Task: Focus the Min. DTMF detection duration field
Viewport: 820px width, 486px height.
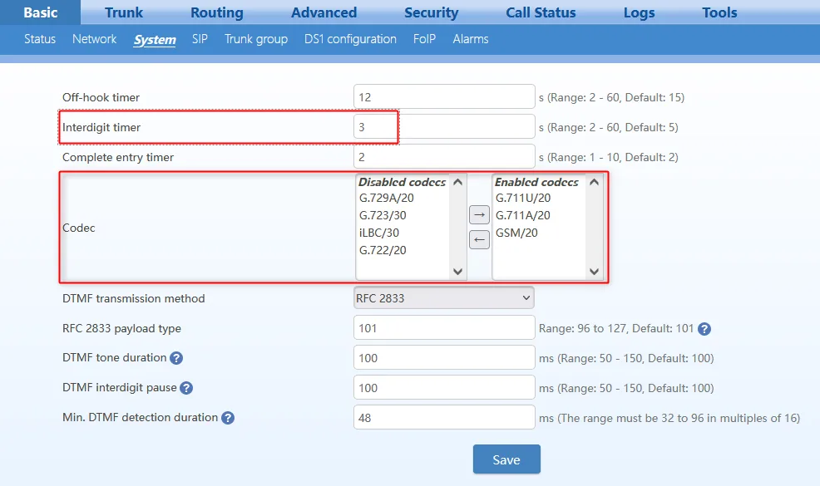Action: click(445, 418)
